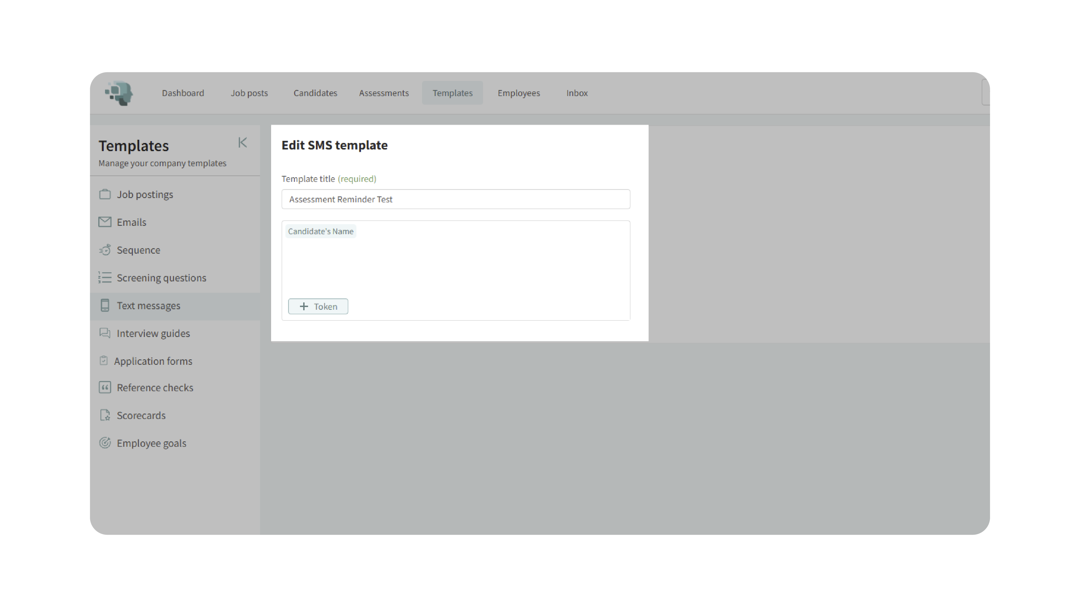The image size is (1080, 607).
Task: Open Interview guides templates
Action: (x=153, y=333)
